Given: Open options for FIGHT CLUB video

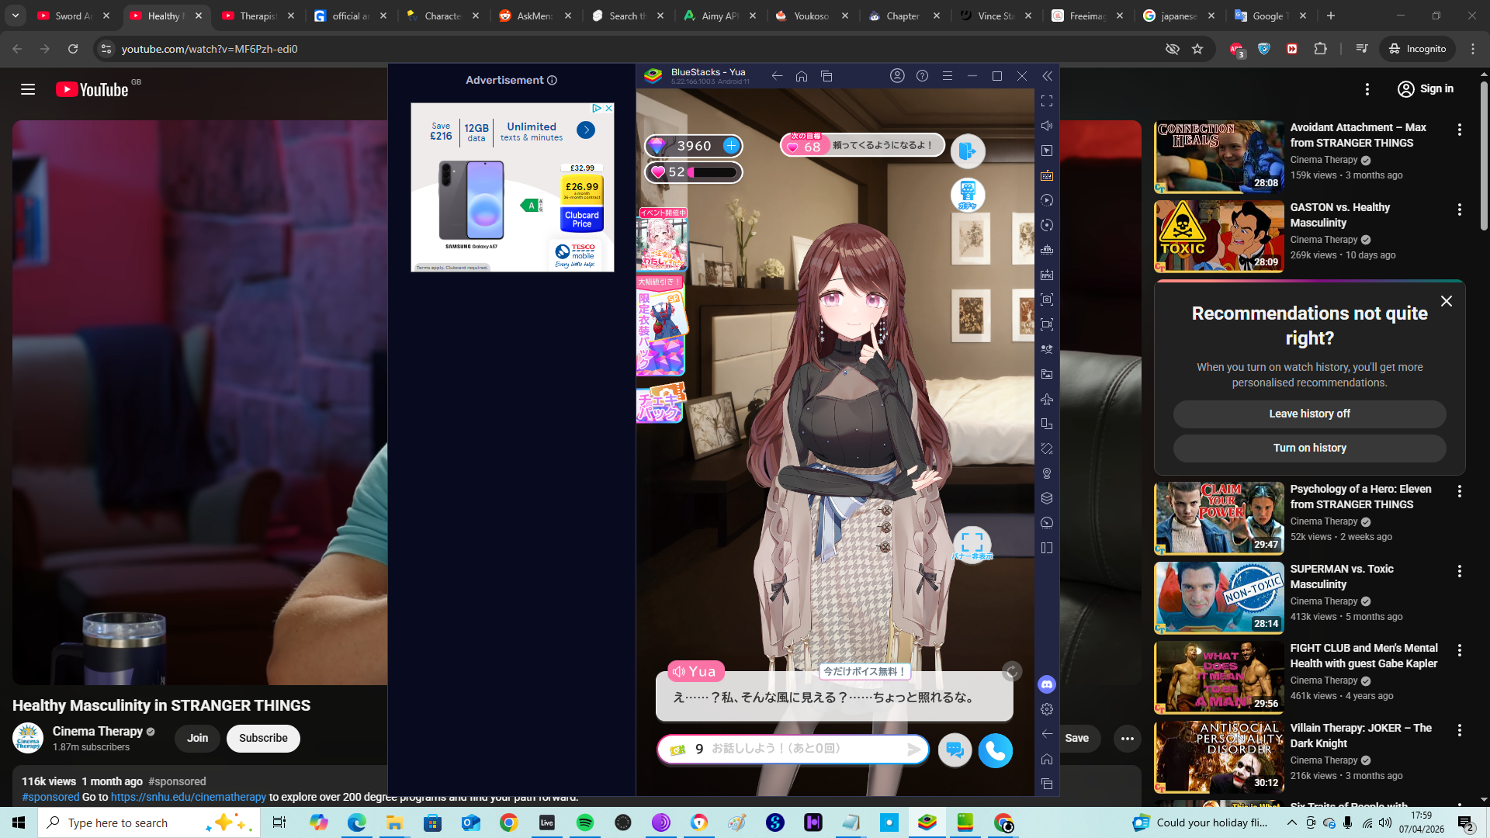Looking at the screenshot, I should point(1460,650).
